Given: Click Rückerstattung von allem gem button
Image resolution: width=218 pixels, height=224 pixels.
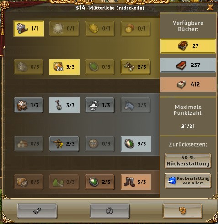Looking at the screenshot, I should pos(188,181).
